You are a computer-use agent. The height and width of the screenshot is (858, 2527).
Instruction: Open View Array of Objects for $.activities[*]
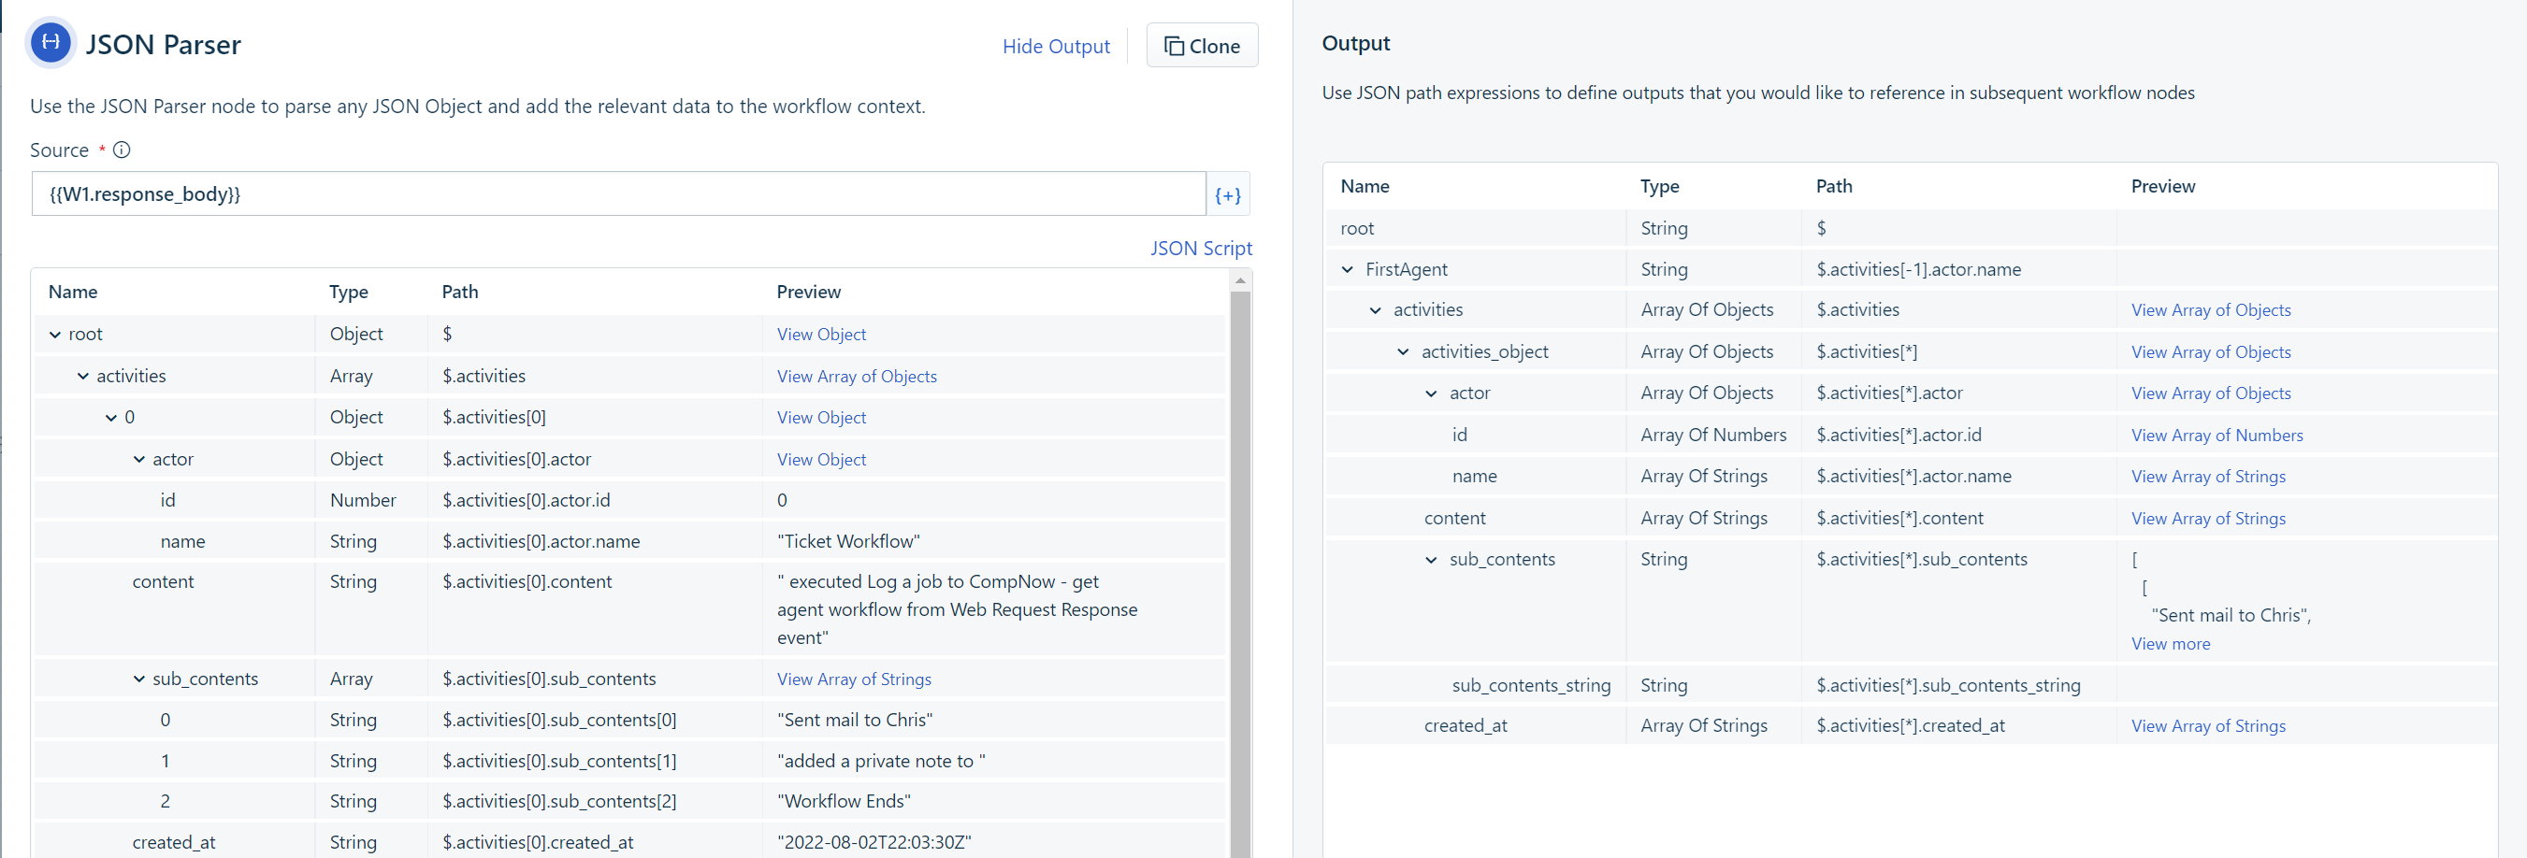(2210, 352)
